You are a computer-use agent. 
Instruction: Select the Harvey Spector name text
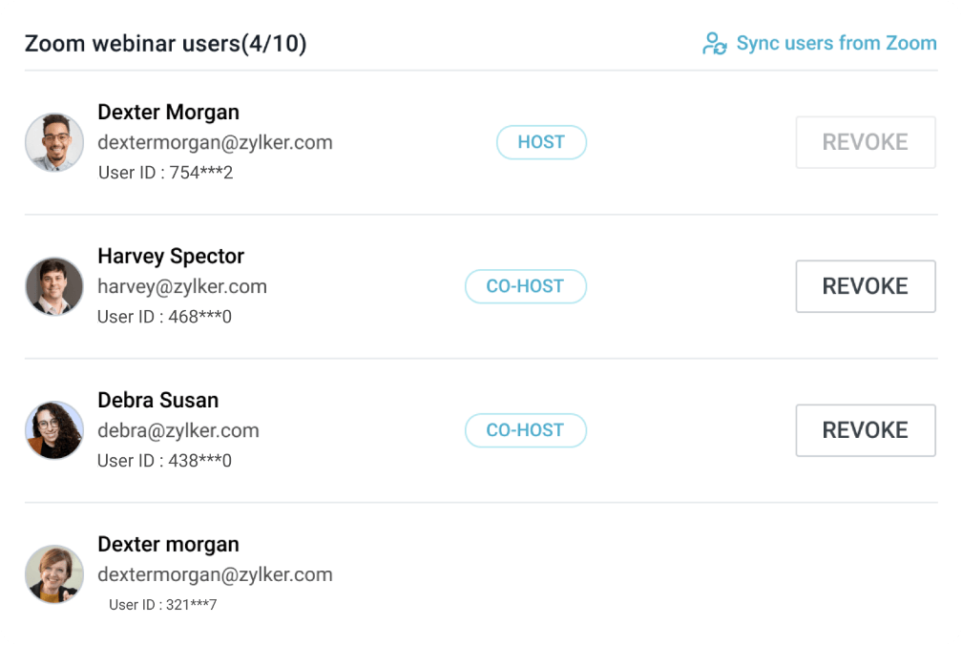point(171,257)
